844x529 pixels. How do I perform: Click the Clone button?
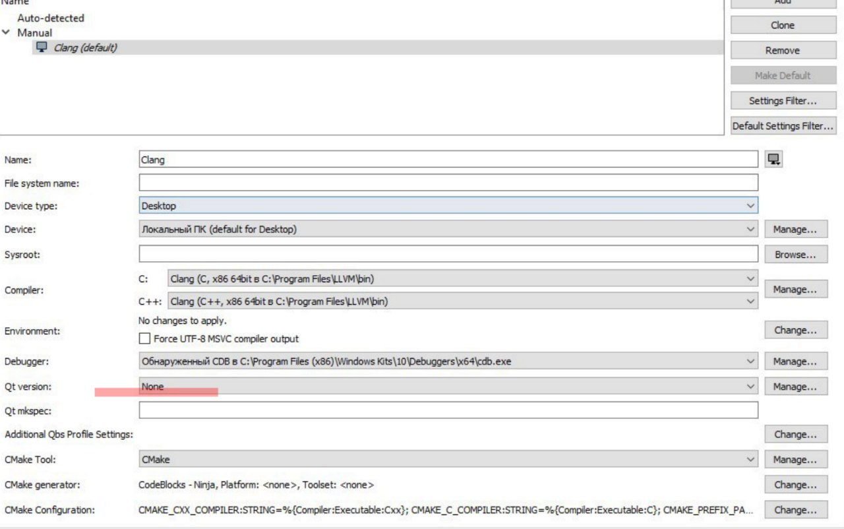coord(783,25)
